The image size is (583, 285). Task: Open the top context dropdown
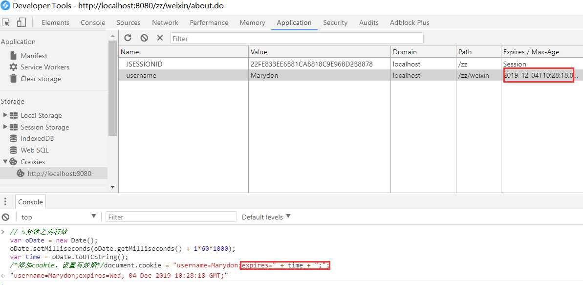(59, 217)
